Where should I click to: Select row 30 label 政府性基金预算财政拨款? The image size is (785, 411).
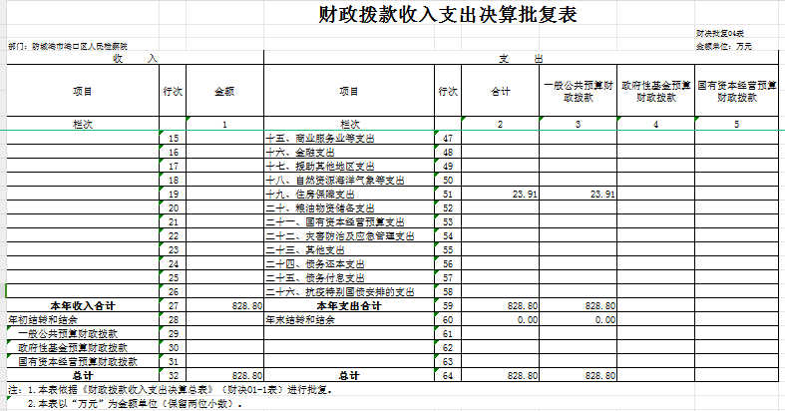coord(83,348)
